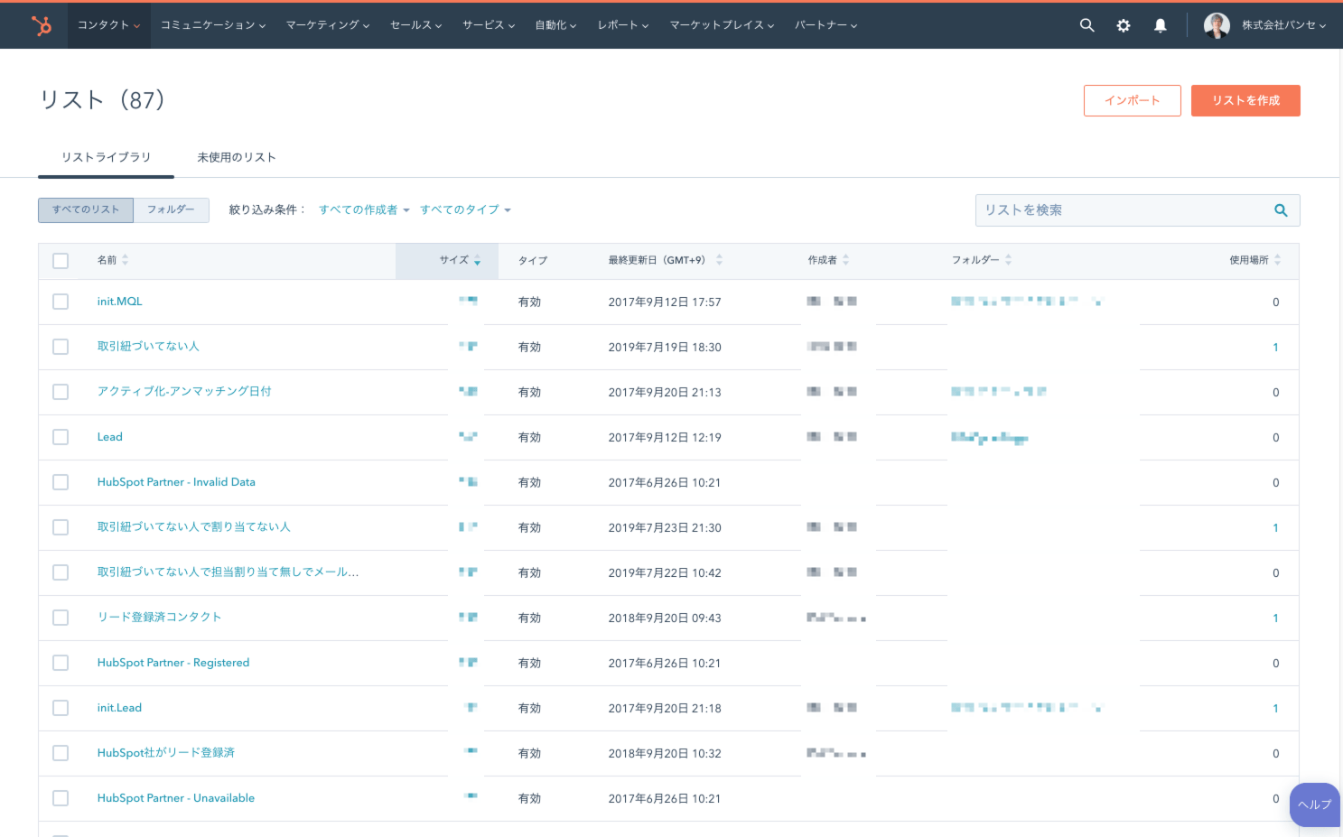The width and height of the screenshot is (1343, 837).
Task: Expand the すべての作成者 filter dropdown
Action: point(364,210)
